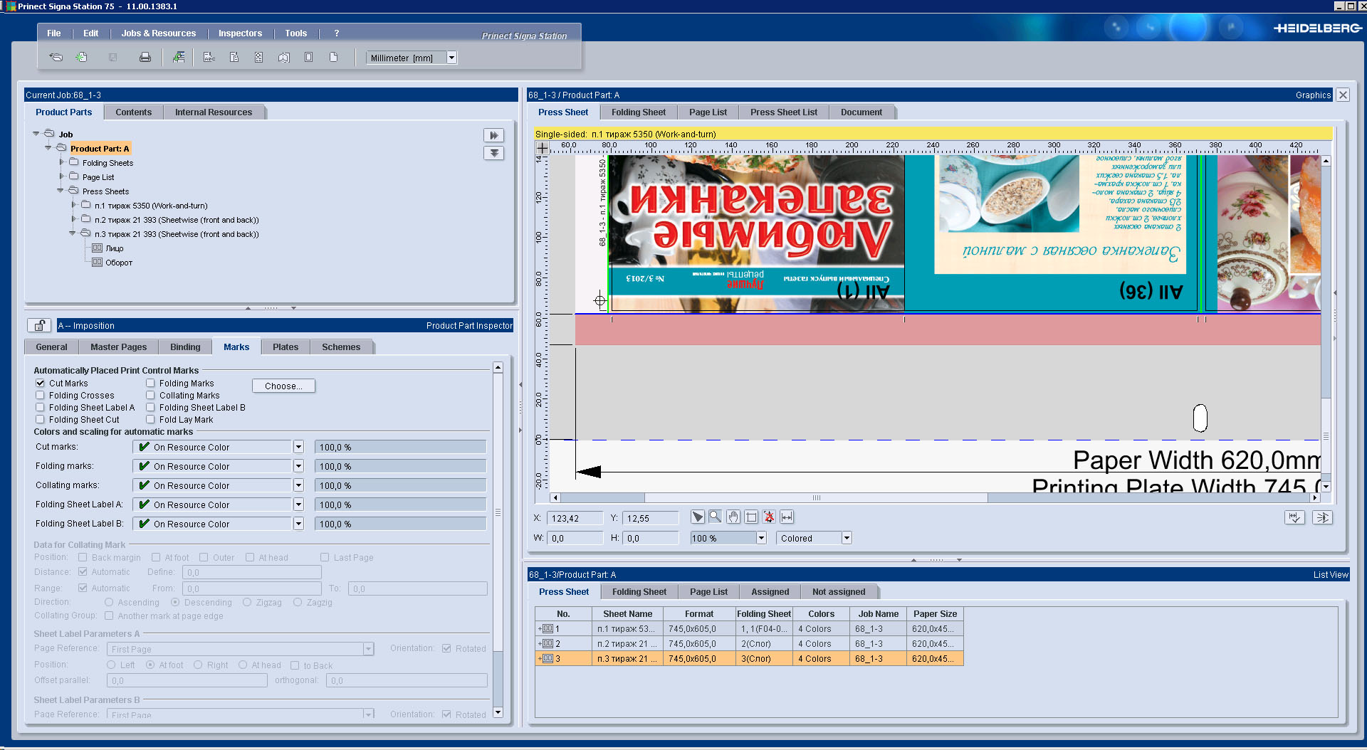Click the Marks panel vertical scrollbar down arrow

(498, 712)
